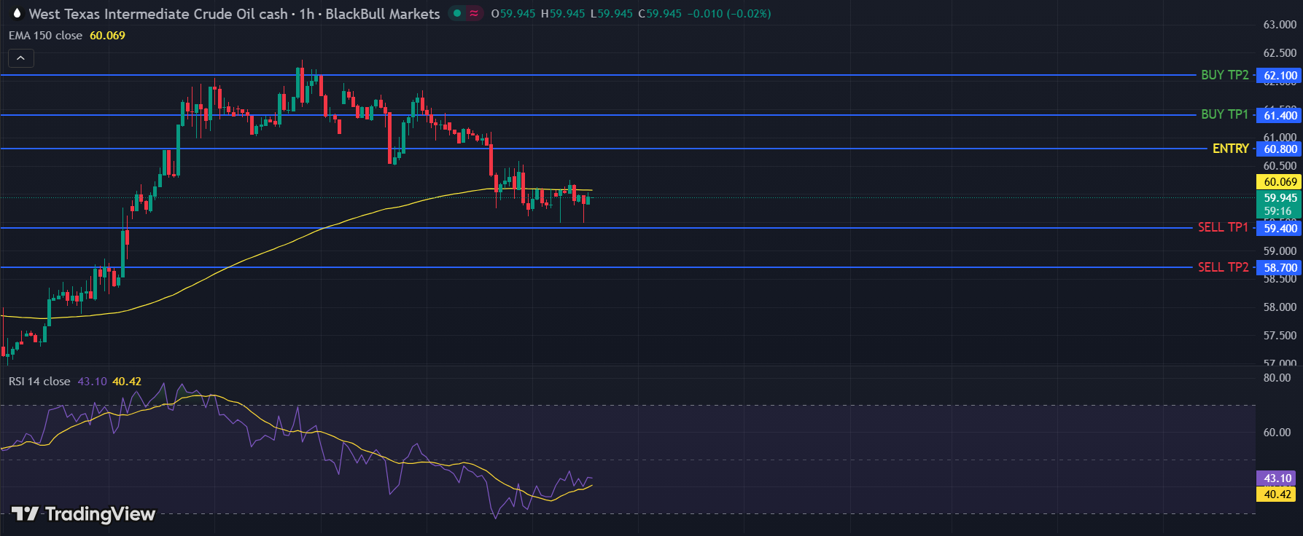The width and height of the screenshot is (1303, 536).
Task: Click the yellow 40.42 RSI average tag
Action: point(1277,494)
